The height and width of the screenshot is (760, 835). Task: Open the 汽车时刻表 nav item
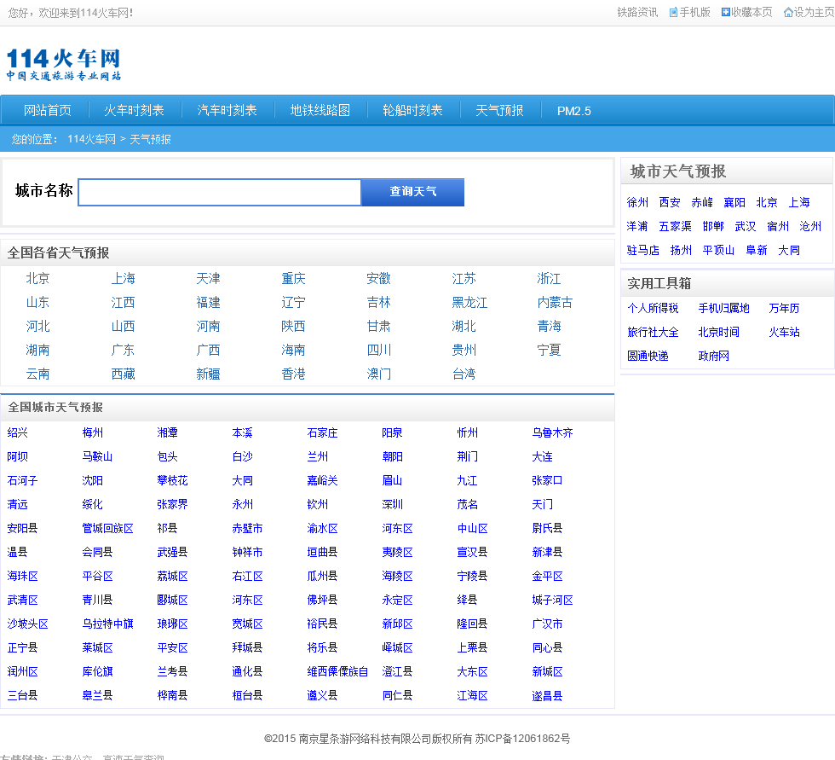tap(227, 110)
